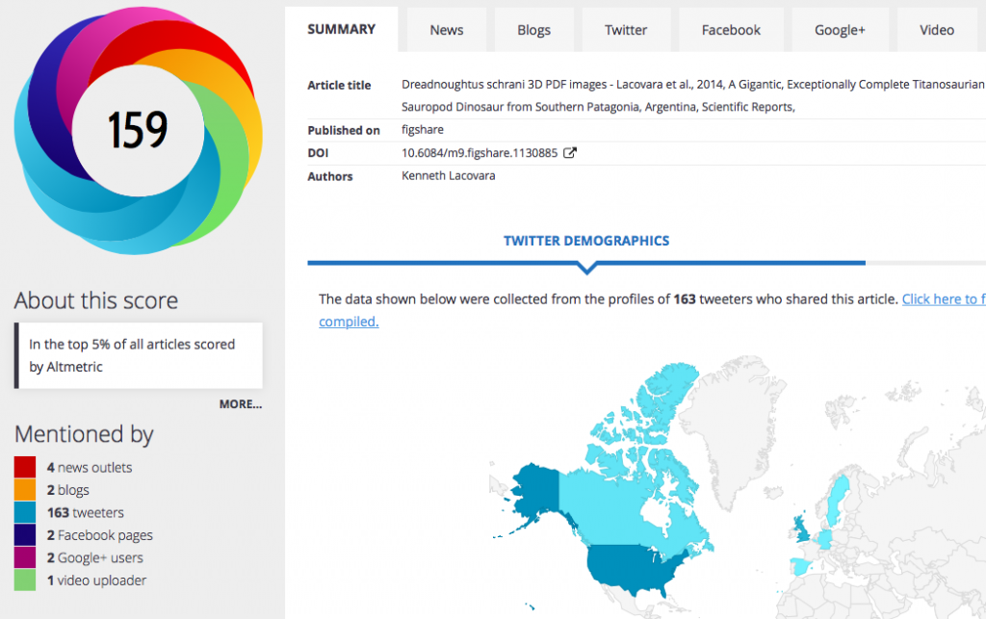
Task: Select the Twitter Demographics section heading
Action: coord(586,241)
